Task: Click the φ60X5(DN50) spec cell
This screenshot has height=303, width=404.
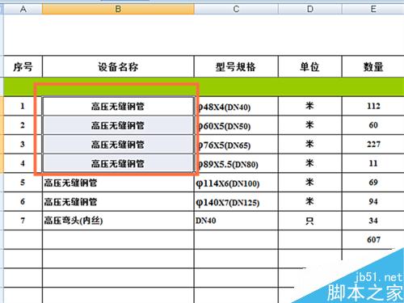Action: [x=236, y=125]
